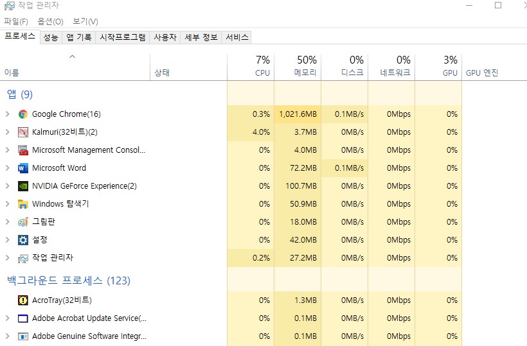This screenshot has width=527, height=346.
Task: Click 그림판's 18.0MB memory value
Action: (x=303, y=222)
